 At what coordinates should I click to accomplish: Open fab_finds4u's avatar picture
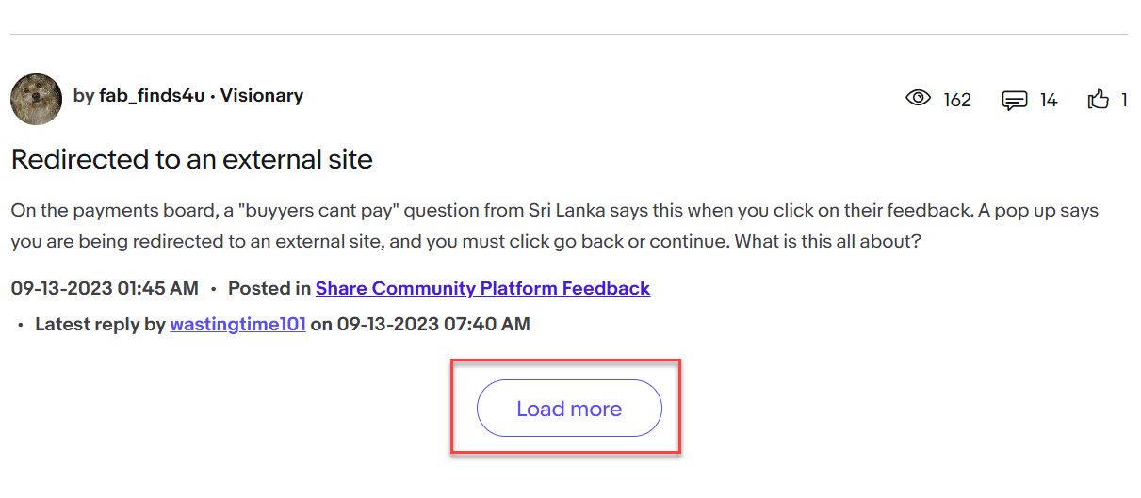pyautogui.click(x=37, y=99)
